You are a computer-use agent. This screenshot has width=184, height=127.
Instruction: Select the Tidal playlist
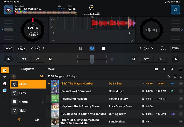pyautogui.click(x=28, y=111)
